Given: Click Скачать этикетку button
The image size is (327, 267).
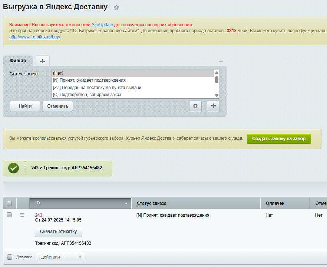Looking at the screenshot, I should (59, 231).
